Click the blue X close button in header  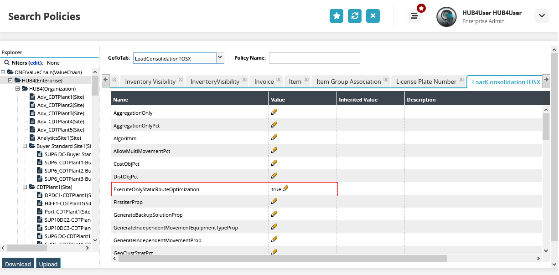[x=373, y=16]
